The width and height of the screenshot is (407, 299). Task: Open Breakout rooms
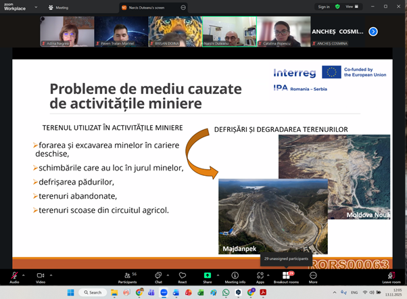point(286,276)
